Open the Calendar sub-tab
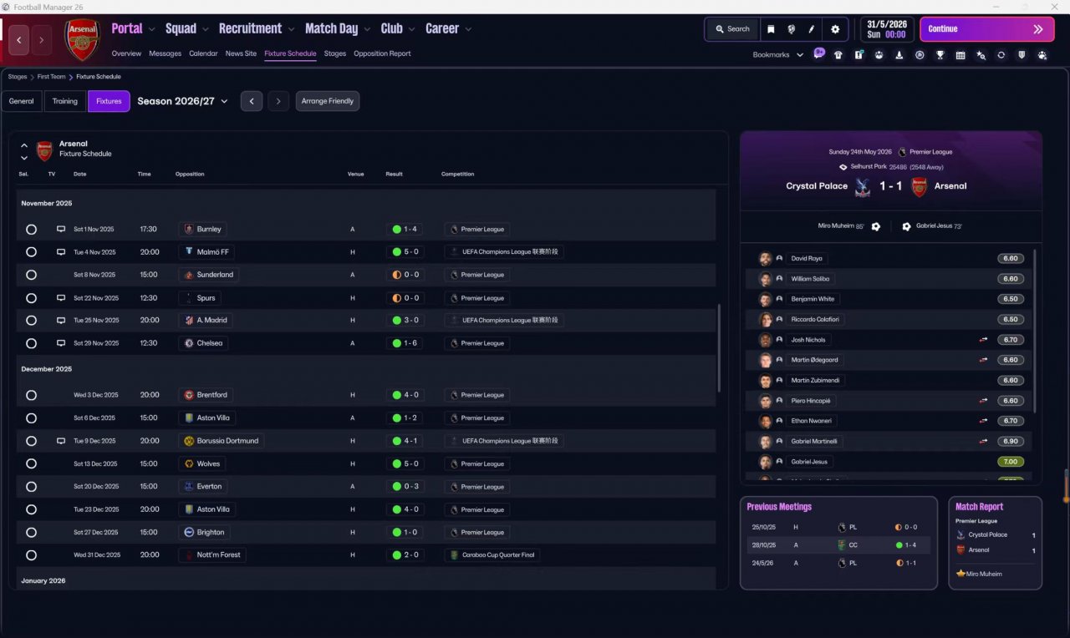The width and height of the screenshot is (1070, 638). tap(203, 53)
